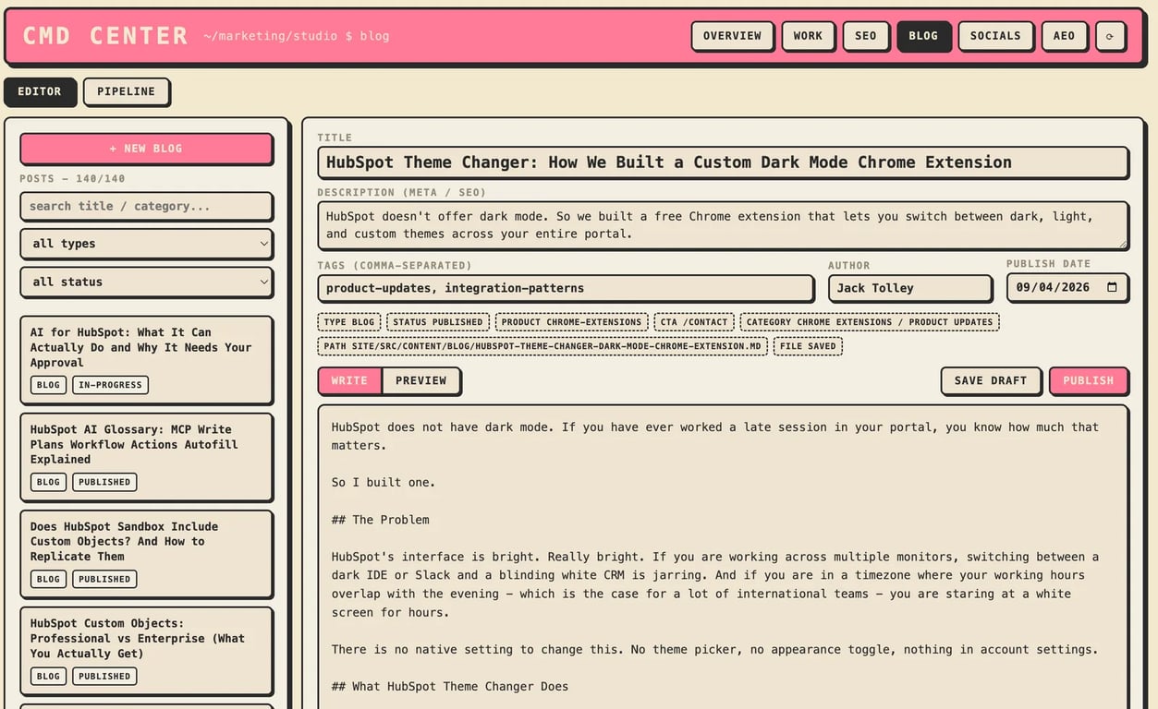
Task: Click the 'STATUS PUBLISHED' metadata chip
Action: tap(438, 322)
